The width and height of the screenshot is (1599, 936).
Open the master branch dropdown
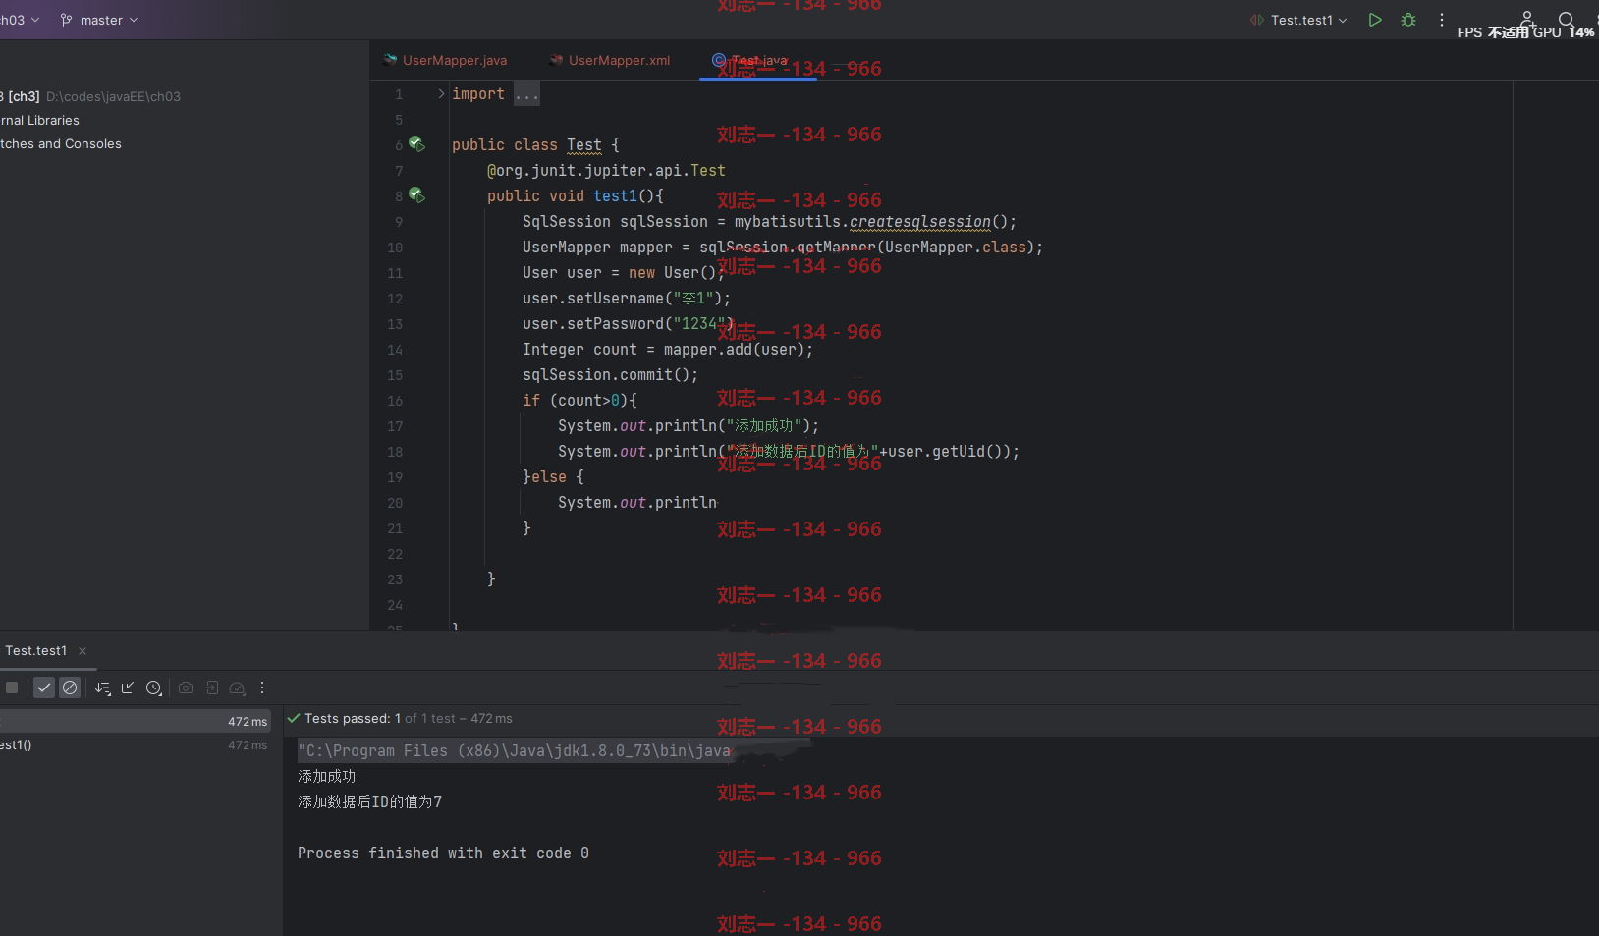pos(99,20)
